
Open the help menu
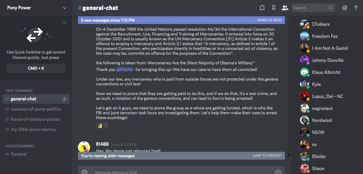356,8
